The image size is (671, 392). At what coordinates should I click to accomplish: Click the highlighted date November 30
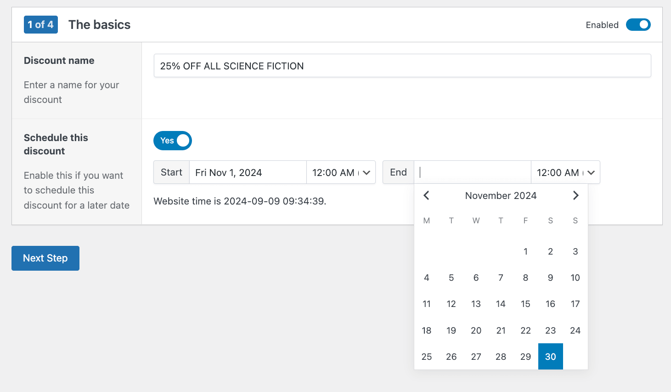550,356
